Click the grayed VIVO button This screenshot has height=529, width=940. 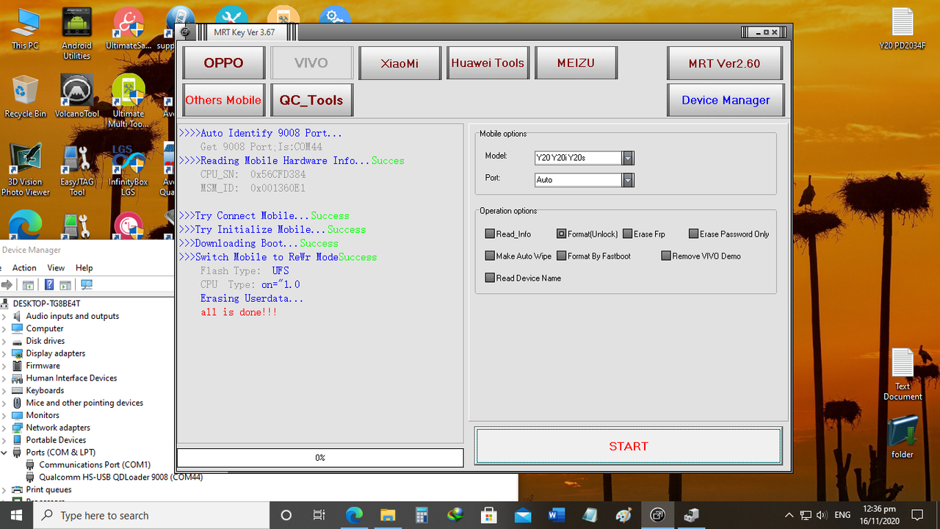[x=312, y=63]
